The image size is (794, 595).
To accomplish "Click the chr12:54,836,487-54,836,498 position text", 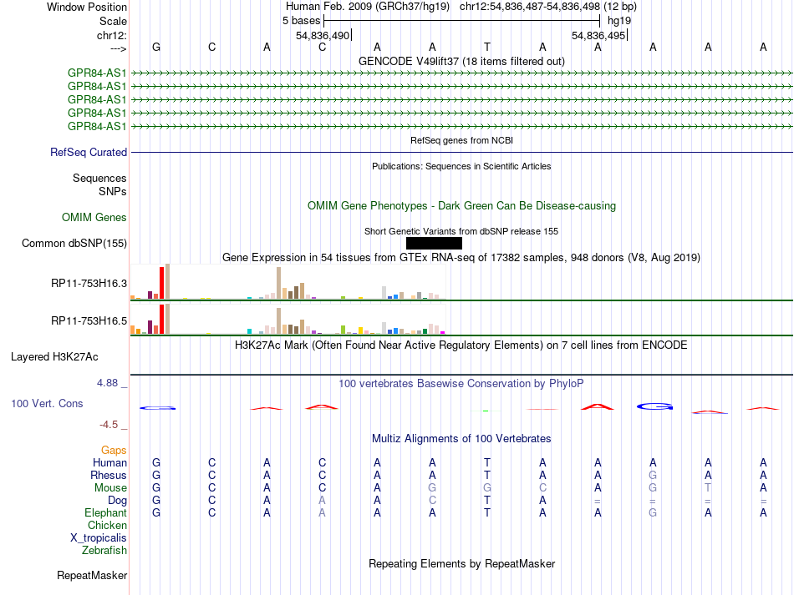I will [530, 7].
